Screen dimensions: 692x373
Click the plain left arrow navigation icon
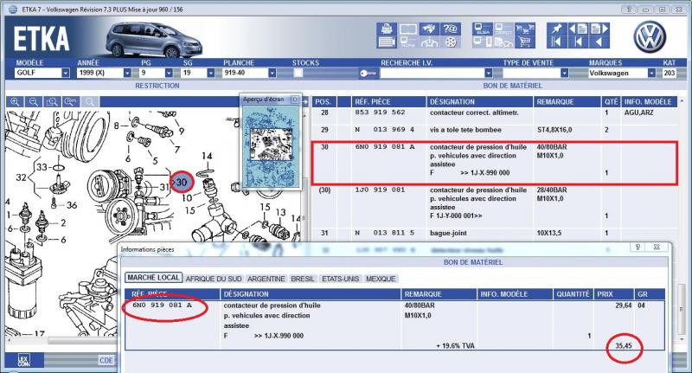click(x=599, y=42)
